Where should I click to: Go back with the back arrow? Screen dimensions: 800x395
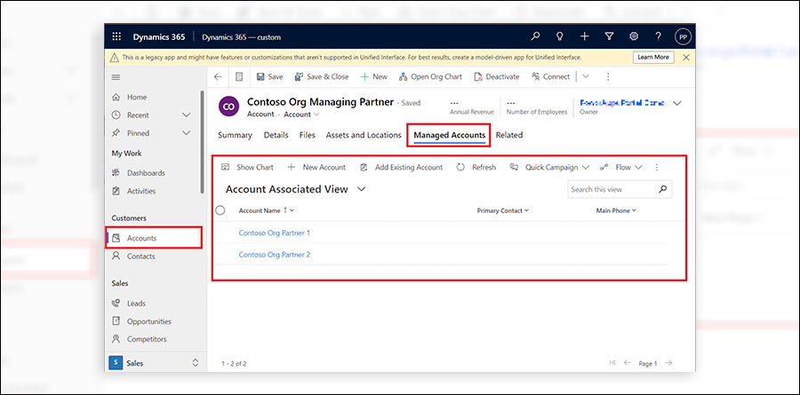218,77
